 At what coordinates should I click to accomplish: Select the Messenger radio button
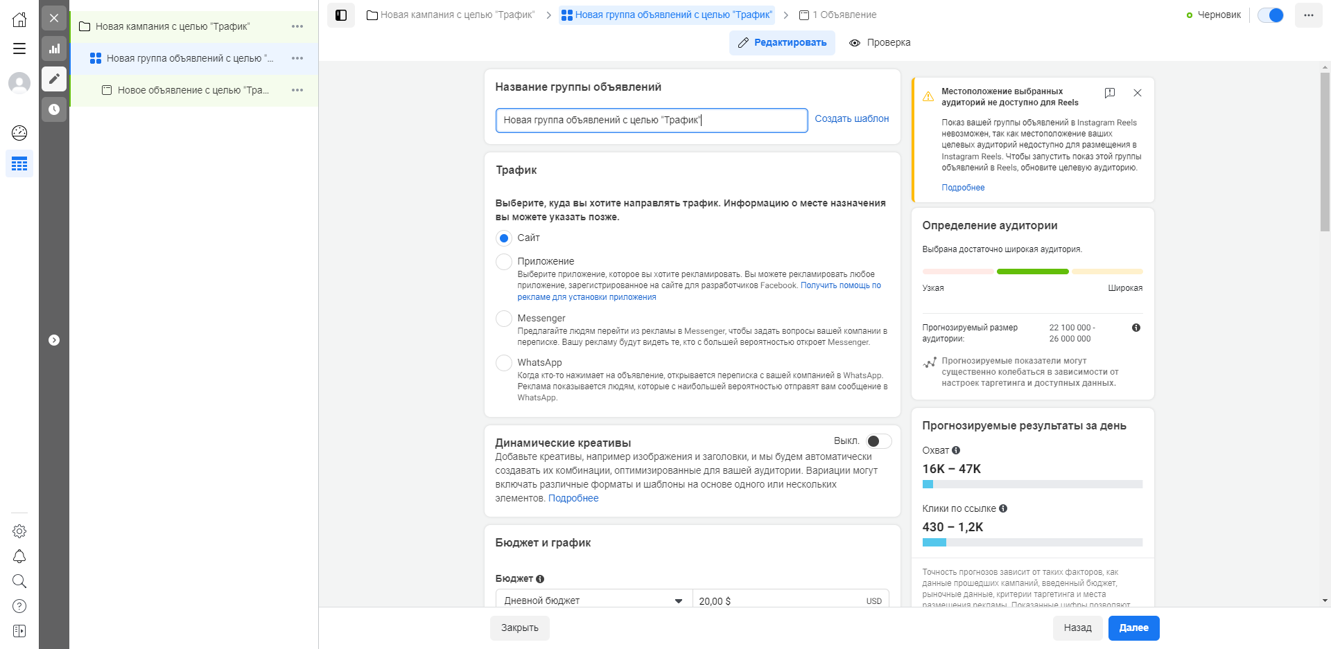click(x=504, y=319)
